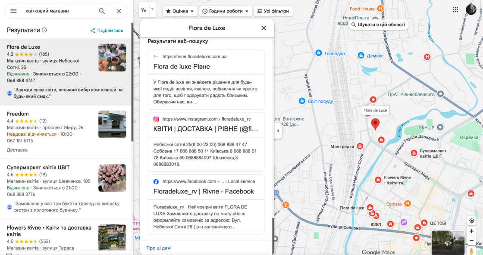
Task: Click Супермаркет квітів ЦВІТ map marker
Action: pos(414,153)
